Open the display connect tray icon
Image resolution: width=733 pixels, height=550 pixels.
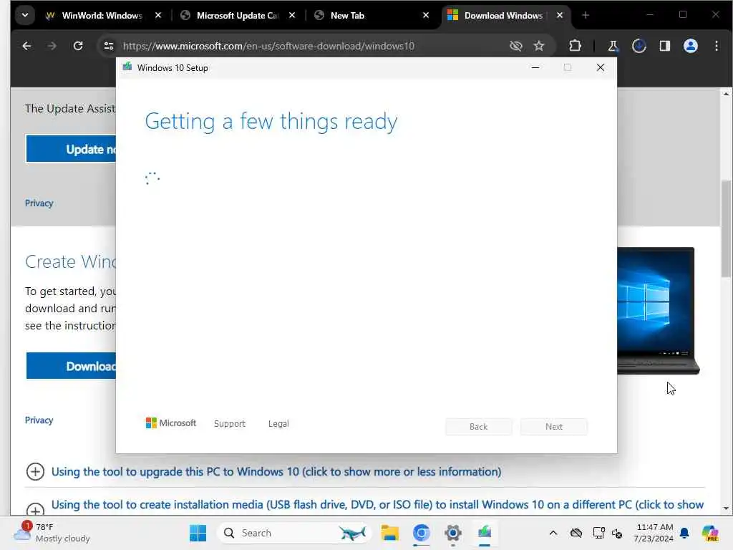[x=599, y=533]
